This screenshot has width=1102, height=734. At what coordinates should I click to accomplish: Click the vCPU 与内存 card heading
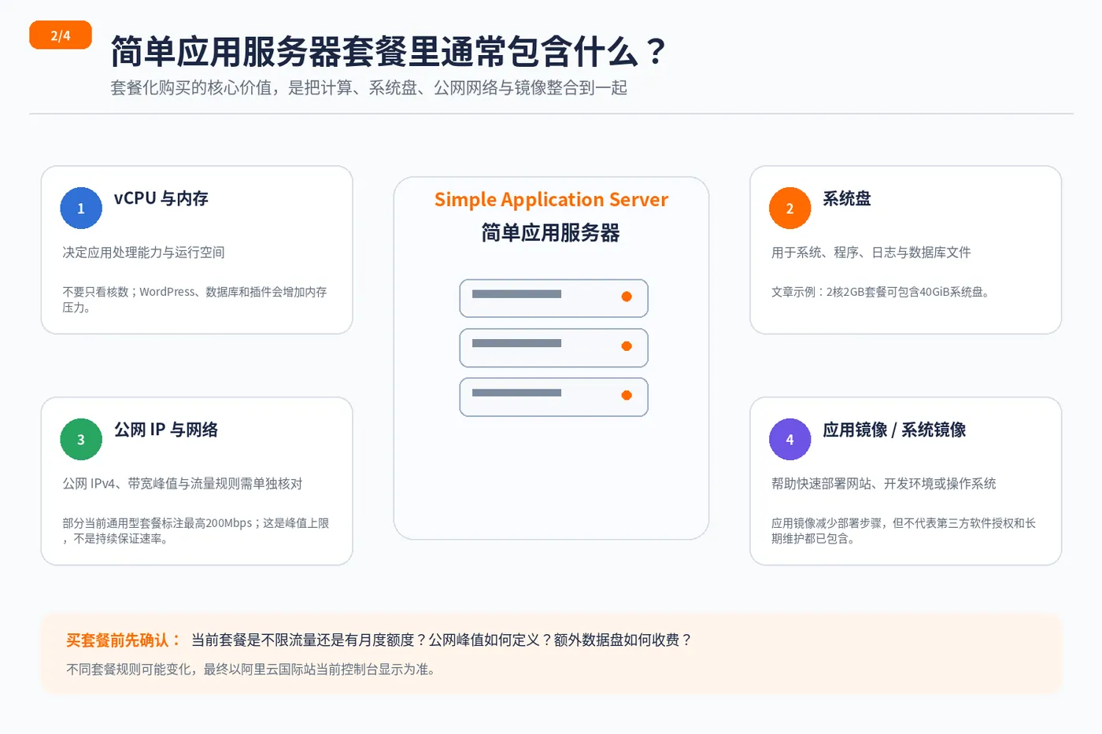tap(161, 198)
